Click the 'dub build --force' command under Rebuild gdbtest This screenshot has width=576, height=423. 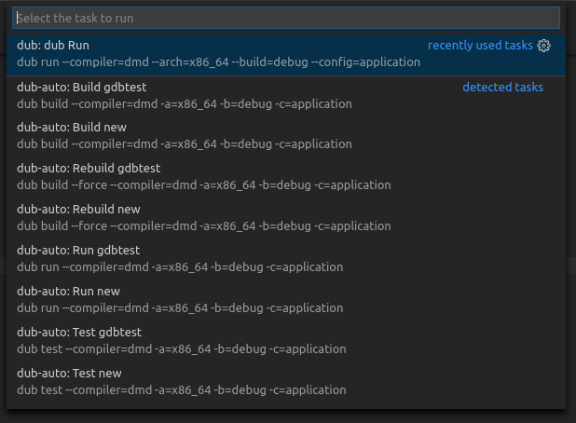click(59, 185)
